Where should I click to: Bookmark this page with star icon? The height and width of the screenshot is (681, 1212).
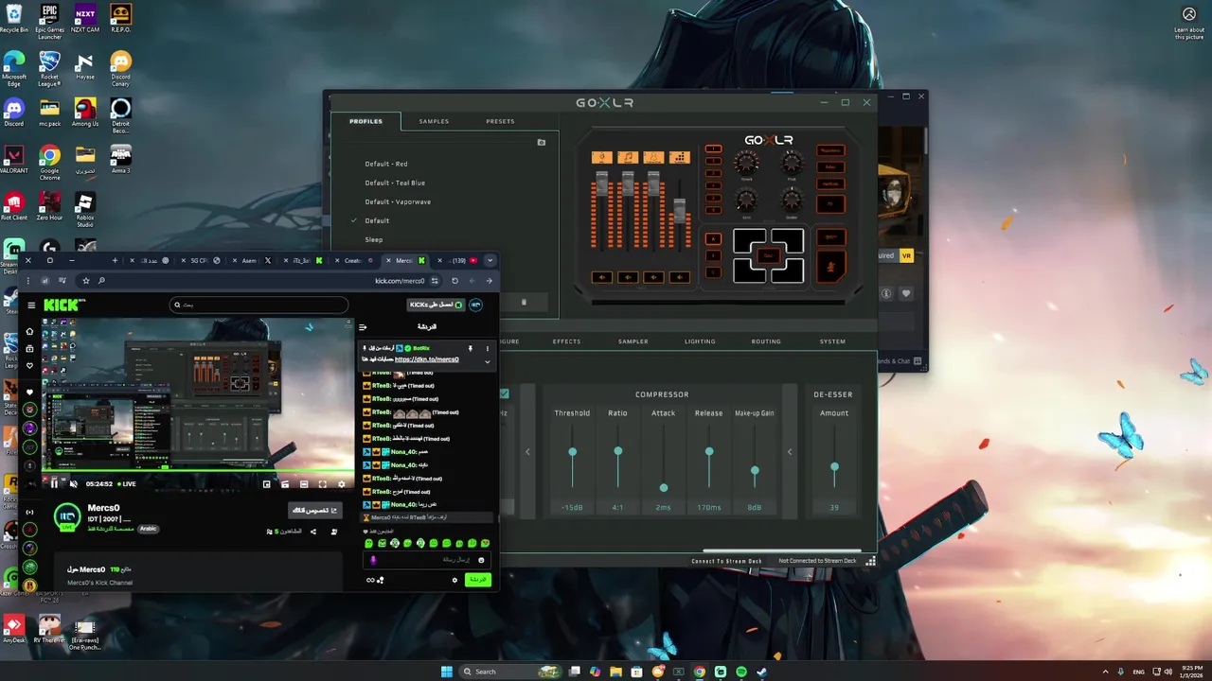tap(85, 280)
